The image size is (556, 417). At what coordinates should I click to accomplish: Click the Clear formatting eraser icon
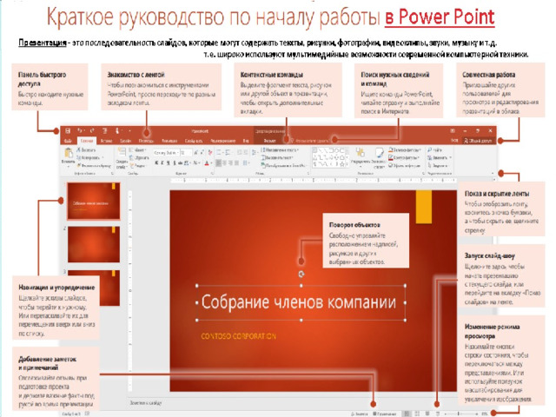(210, 153)
